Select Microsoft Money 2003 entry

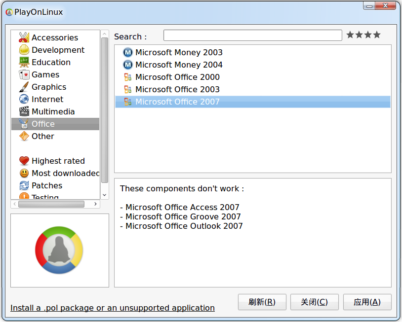(253, 52)
